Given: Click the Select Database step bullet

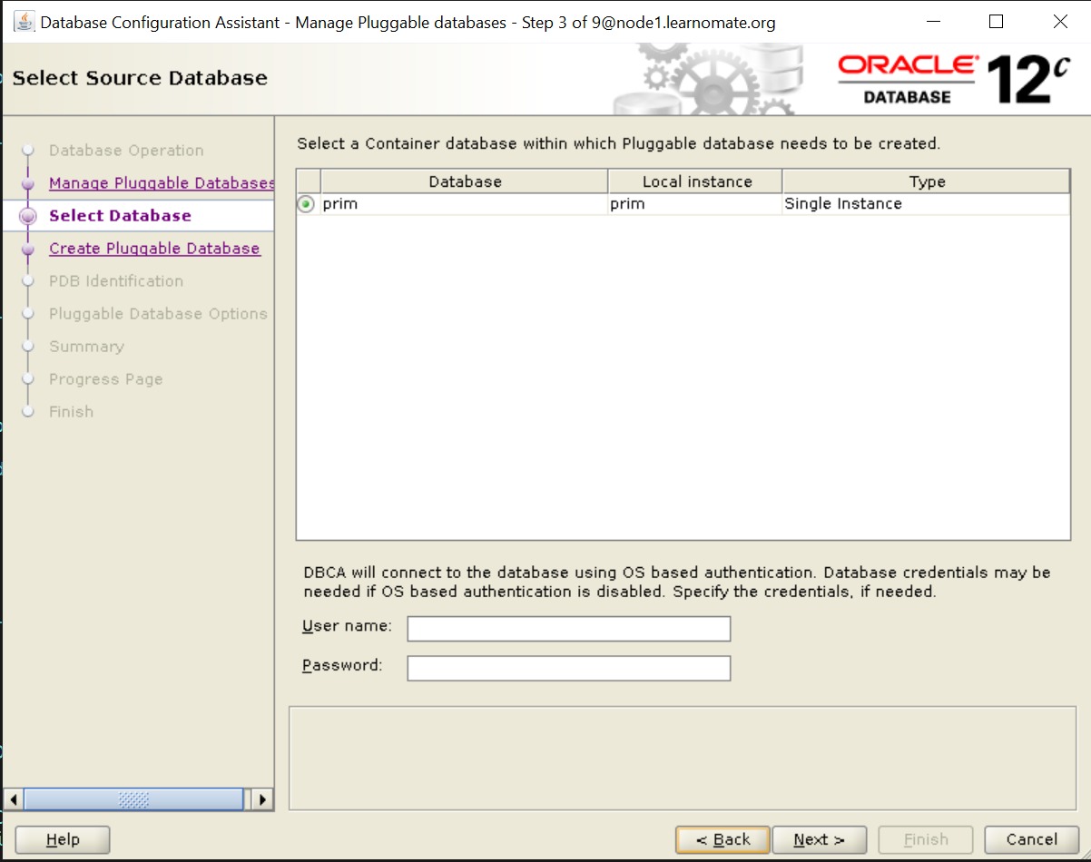Looking at the screenshot, I should [28, 216].
